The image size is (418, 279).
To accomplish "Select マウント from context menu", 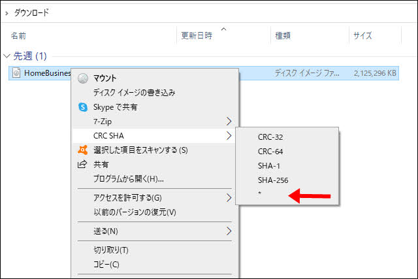I will (155, 78).
